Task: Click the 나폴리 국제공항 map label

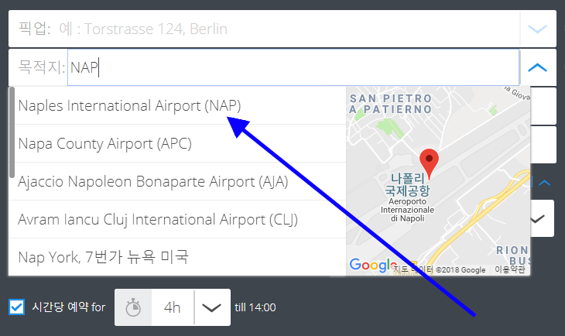Action: click(408, 184)
